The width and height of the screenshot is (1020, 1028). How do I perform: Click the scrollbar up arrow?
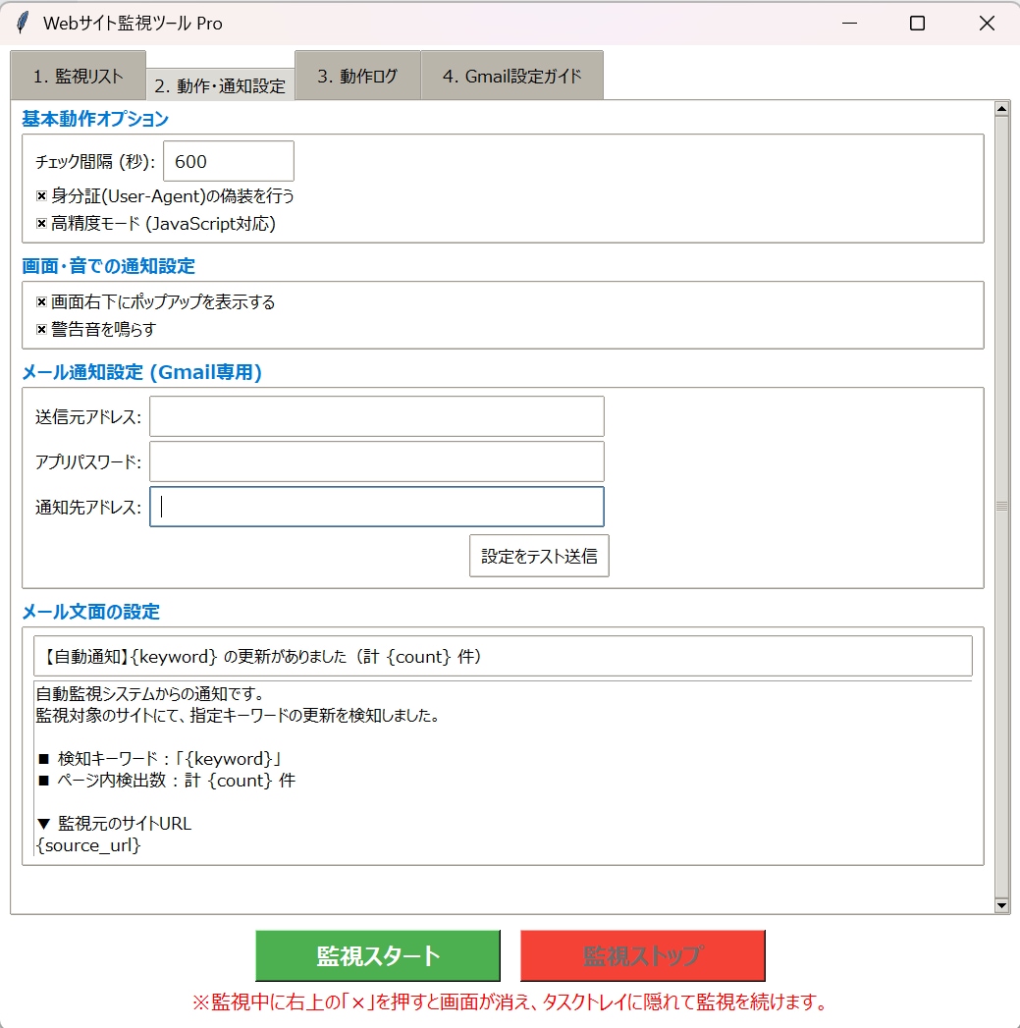[x=1001, y=109]
